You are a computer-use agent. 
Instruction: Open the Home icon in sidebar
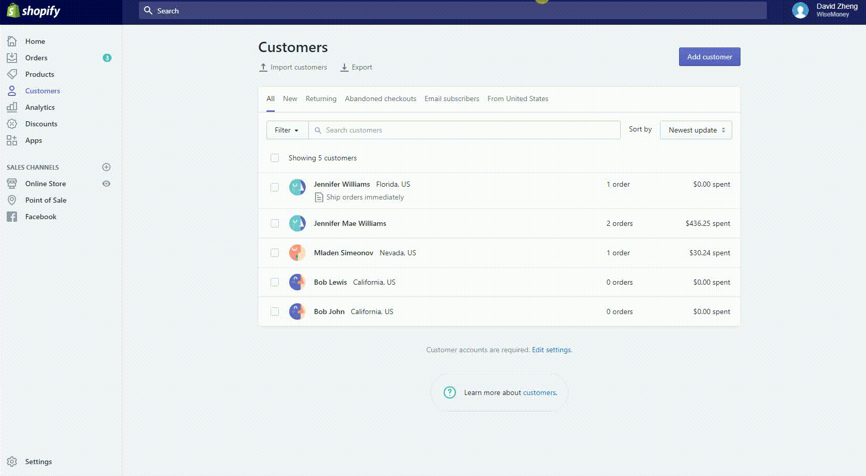point(12,41)
